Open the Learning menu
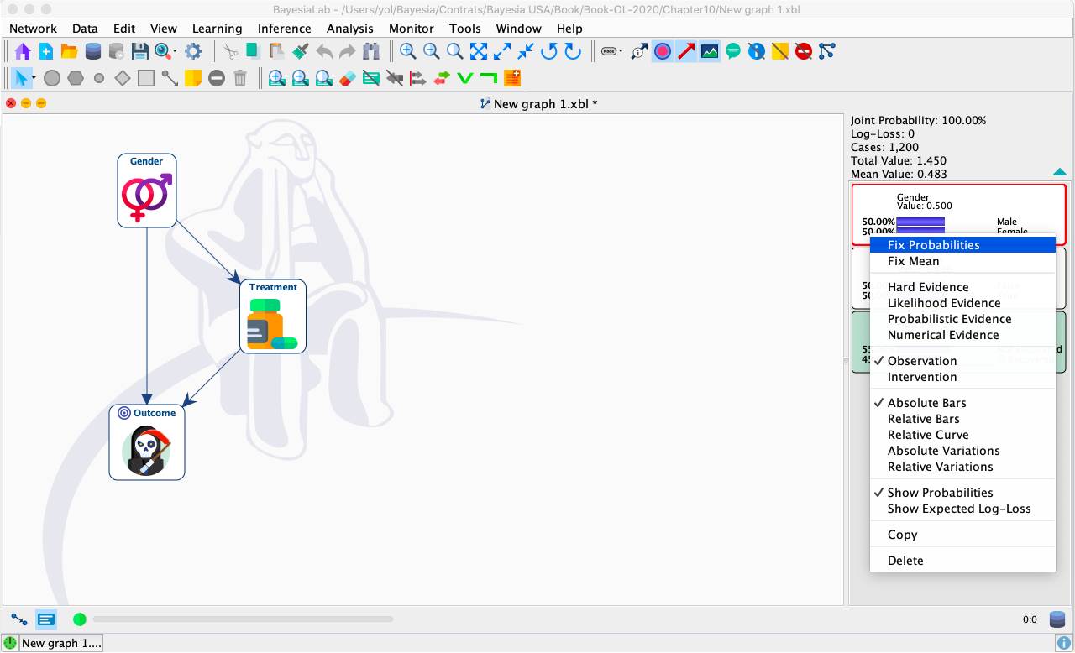Image resolution: width=1075 pixels, height=653 pixels. tap(217, 29)
